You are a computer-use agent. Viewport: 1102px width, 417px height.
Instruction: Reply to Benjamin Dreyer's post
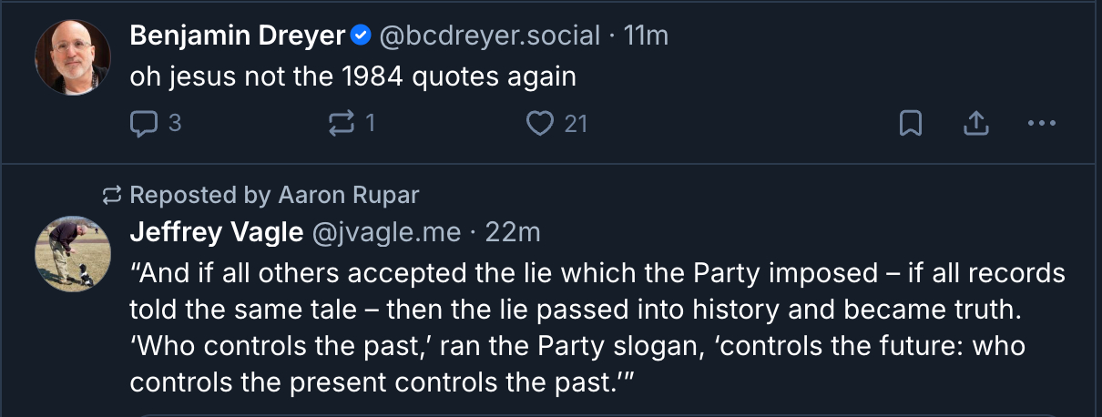144,123
